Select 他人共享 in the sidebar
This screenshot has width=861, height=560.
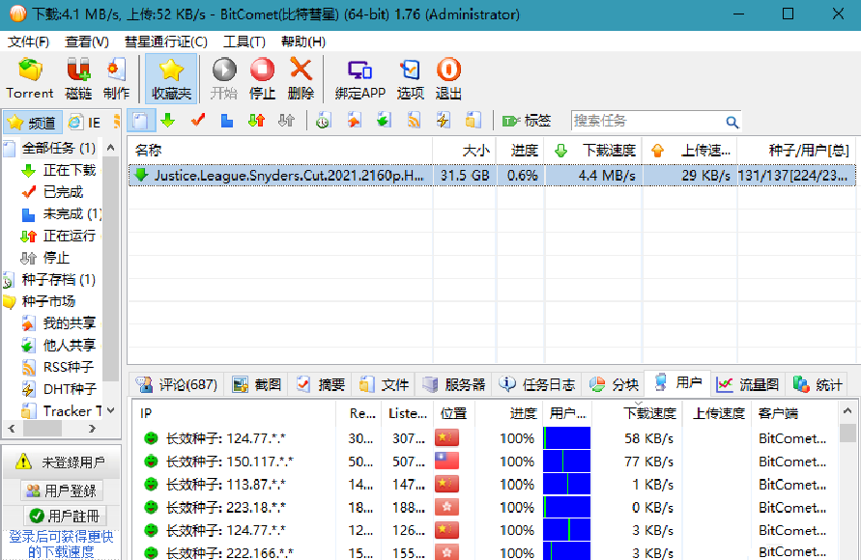point(70,345)
